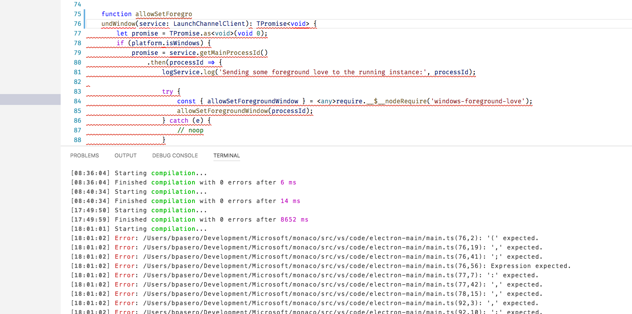This screenshot has width=632, height=314.
Task: Select the DEBUG CONSOLE tab
Action: tap(175, 155)
